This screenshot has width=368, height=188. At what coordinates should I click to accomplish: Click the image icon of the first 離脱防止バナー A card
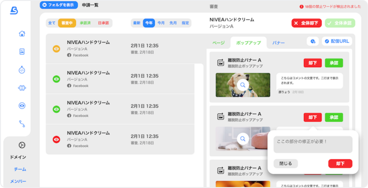pyautogui.click(x=221, y=63)
